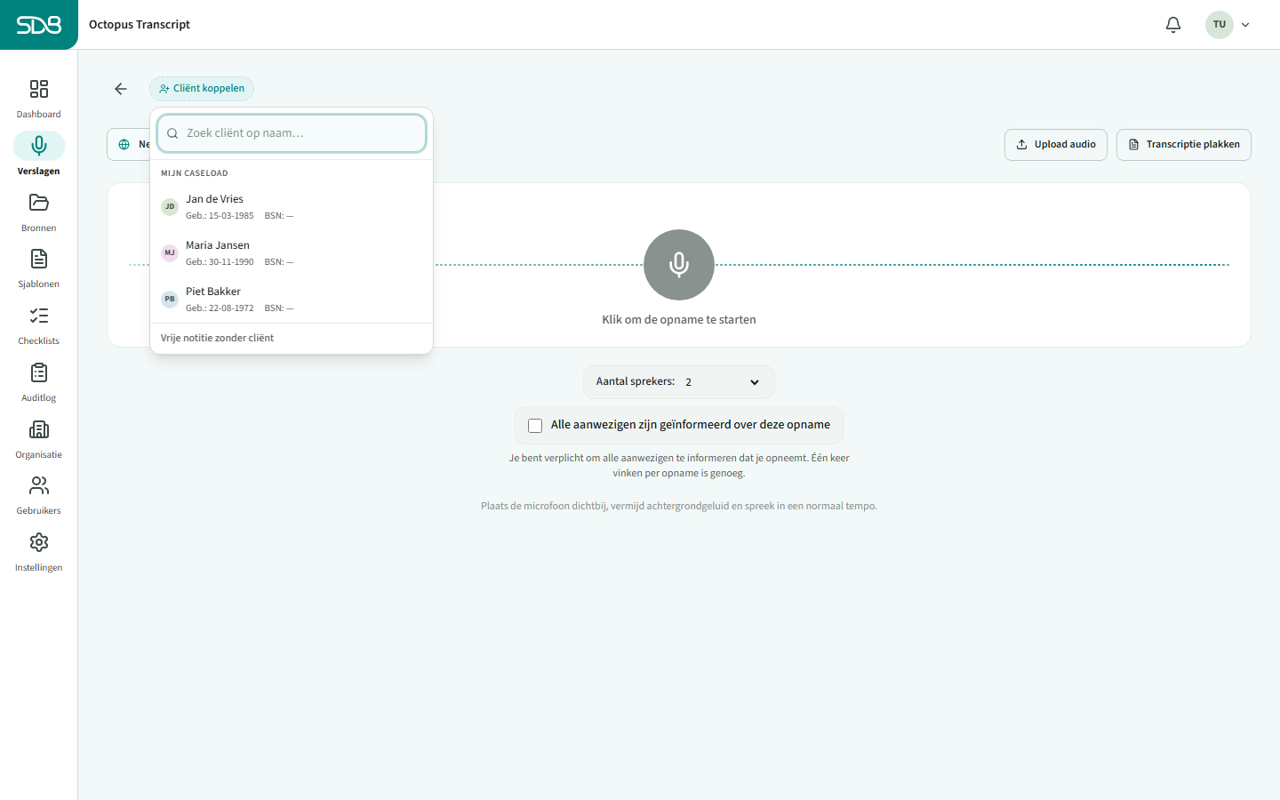
Task: Open notifications bell
Action: pos(1173,25)
